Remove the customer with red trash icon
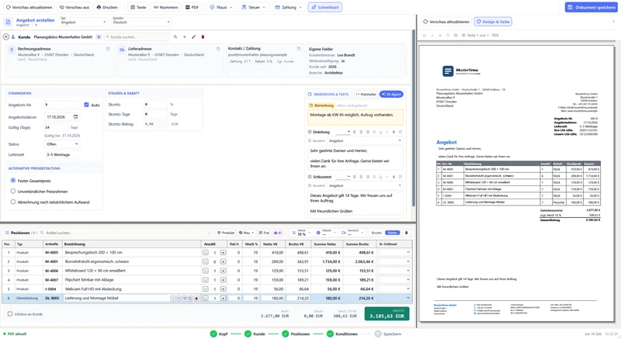This screenshot has width=621, height=339. point(203,36)
